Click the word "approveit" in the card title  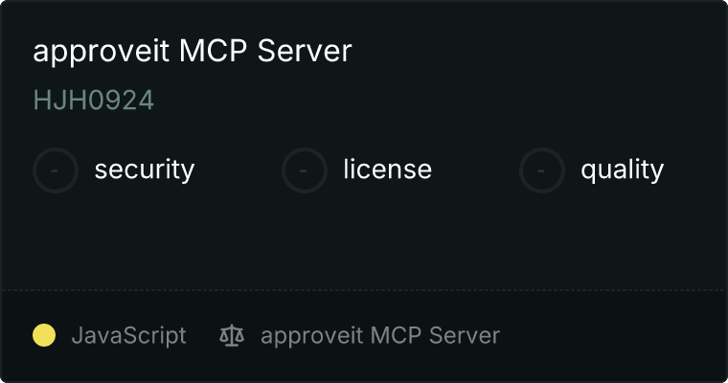[102, 52]
